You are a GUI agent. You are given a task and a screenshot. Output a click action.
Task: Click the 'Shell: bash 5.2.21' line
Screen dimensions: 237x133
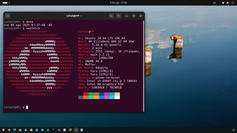point(94,55)
